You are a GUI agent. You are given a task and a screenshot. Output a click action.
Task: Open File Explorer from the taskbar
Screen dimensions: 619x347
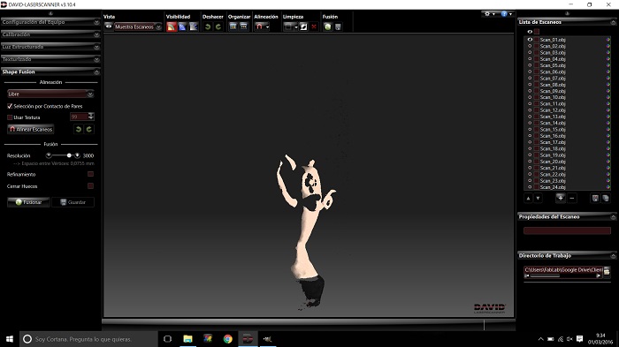pyautogui.click(x=187, y=339)
